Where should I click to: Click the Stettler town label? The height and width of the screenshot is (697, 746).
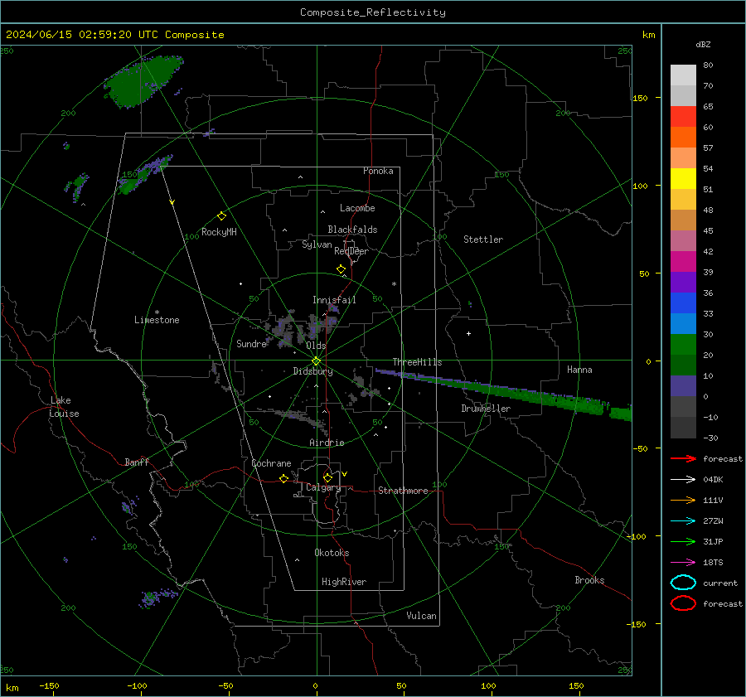click(483, 240)
